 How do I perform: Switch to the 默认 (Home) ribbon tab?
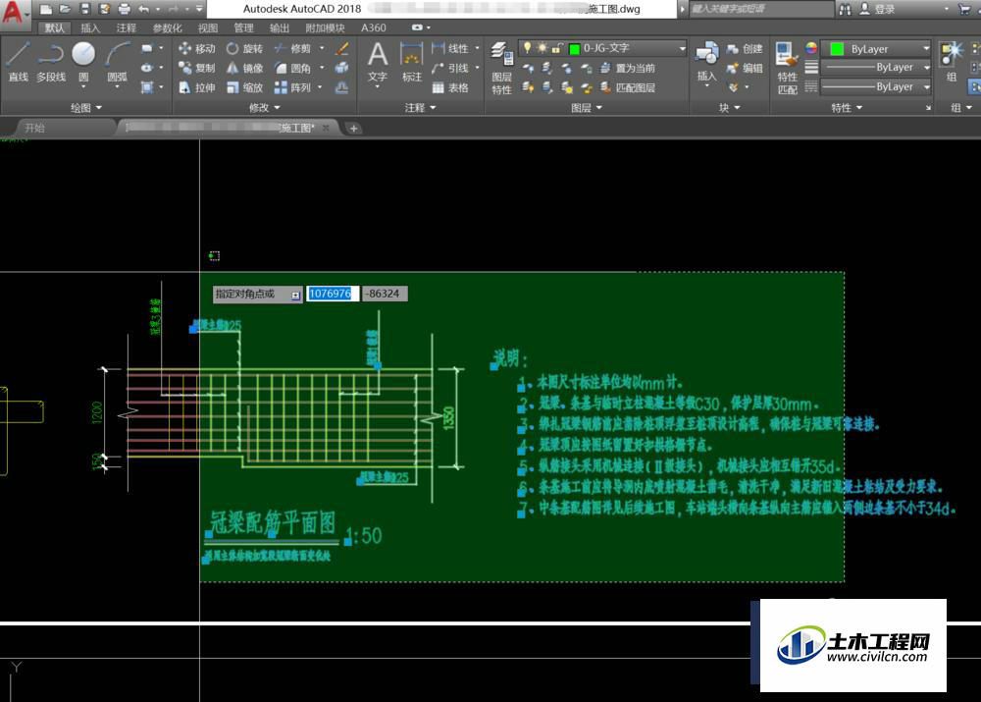54,27
